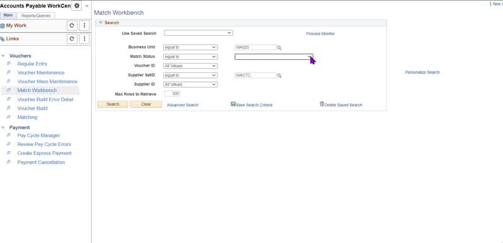Collapse the Search section triangle
Screen dimensions: 503x243
pyautogui.click(x=100, y=23)
